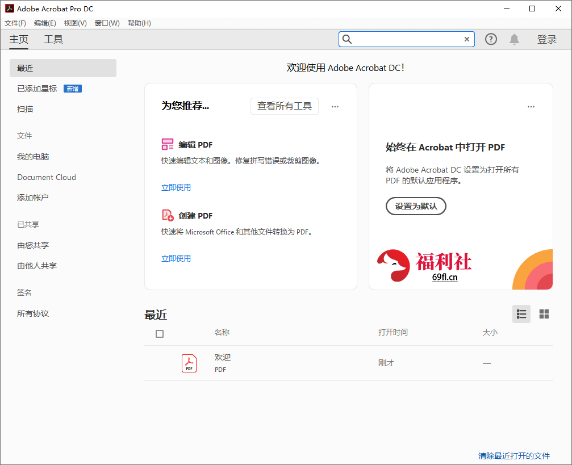Click the 创建 PDF heading
This screenshot has width=572, height=465.
[195, 216]
